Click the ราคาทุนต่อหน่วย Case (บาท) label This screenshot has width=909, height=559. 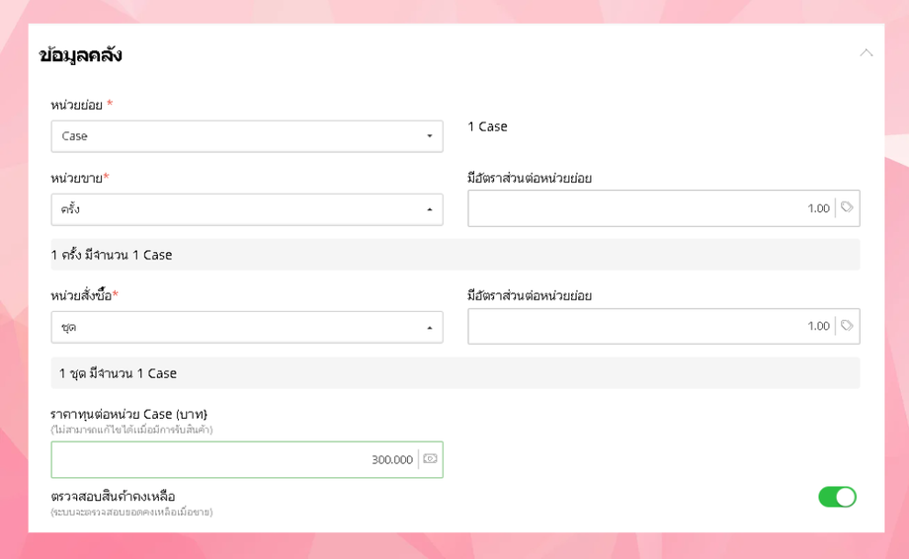(128, 414)
